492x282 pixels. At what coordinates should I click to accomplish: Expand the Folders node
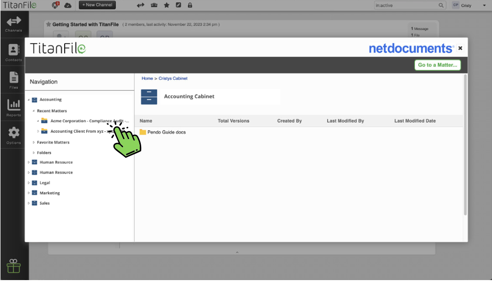[34, 152]
